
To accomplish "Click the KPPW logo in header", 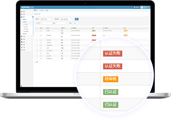I will pyautogui.click(x=25, y=7).
